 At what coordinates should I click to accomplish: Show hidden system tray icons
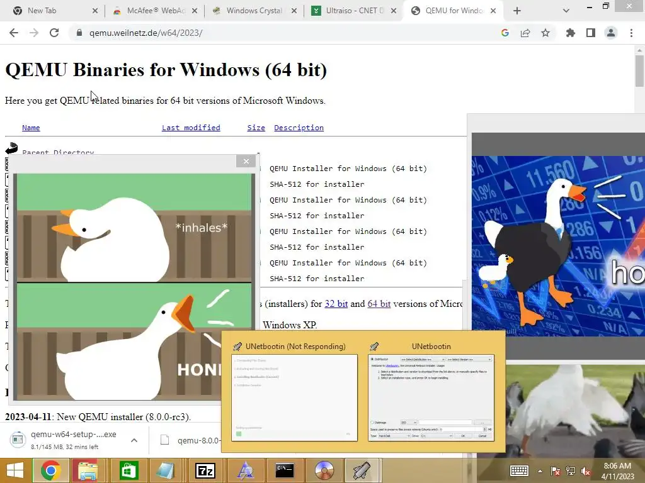click(x=540, y=471)
